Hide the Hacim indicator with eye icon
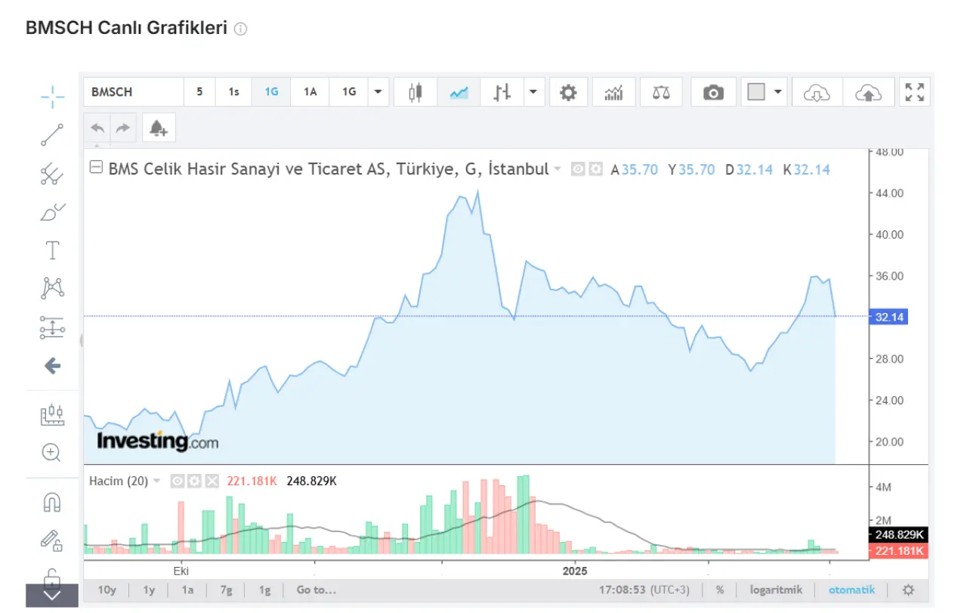Viewport: 967px width, 613px height. [178, 481]
